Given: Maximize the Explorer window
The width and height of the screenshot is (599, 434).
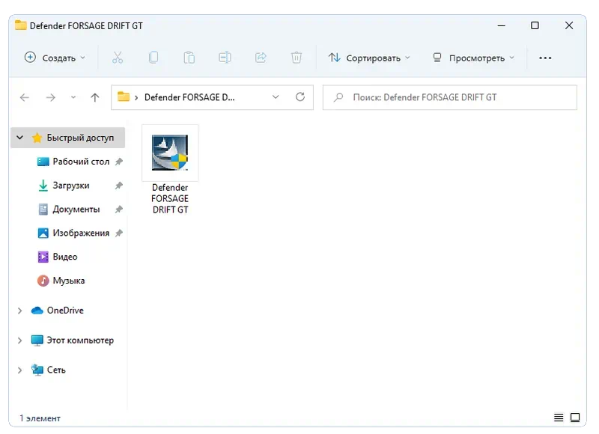Looking at the screenshot, I should [535, 25].
